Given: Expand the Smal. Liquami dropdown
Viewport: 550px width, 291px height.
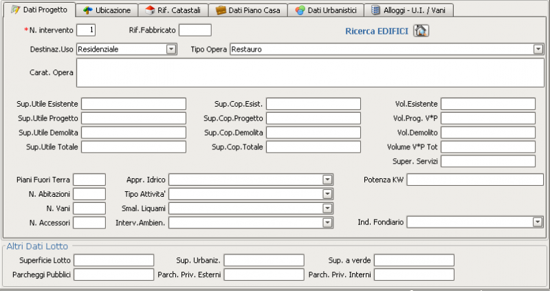Looking at the screenshot, I should click(327, 208).
